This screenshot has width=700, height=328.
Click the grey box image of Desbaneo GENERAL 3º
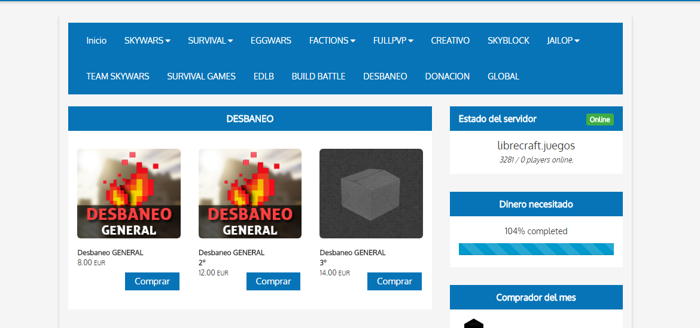pyautogui.click(x=371, y=194)
